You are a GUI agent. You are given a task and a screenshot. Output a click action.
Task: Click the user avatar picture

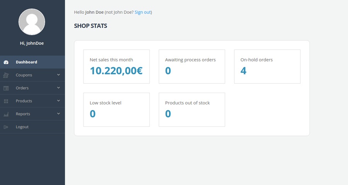tap(32, 22)
